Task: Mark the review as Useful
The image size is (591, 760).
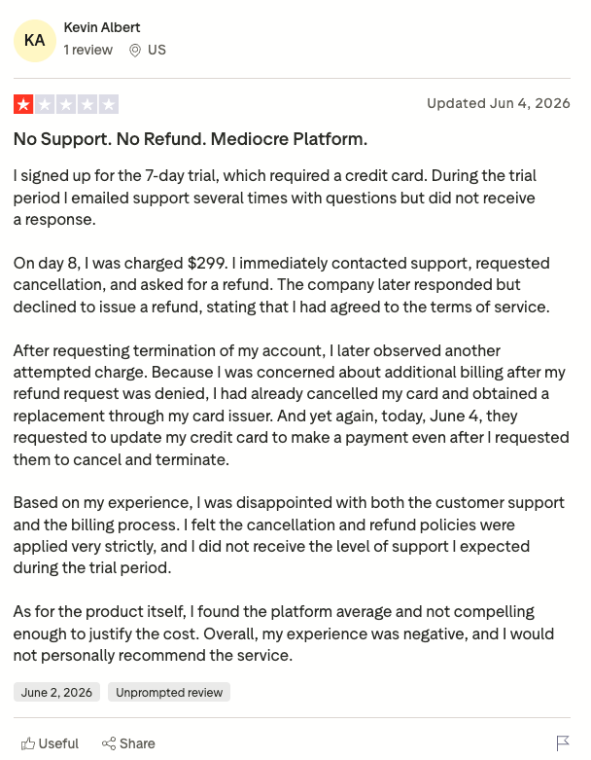Action: click(x=50, y=743)
